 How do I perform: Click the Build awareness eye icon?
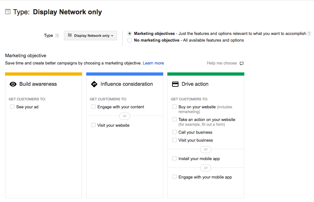(x=13, y=84)
